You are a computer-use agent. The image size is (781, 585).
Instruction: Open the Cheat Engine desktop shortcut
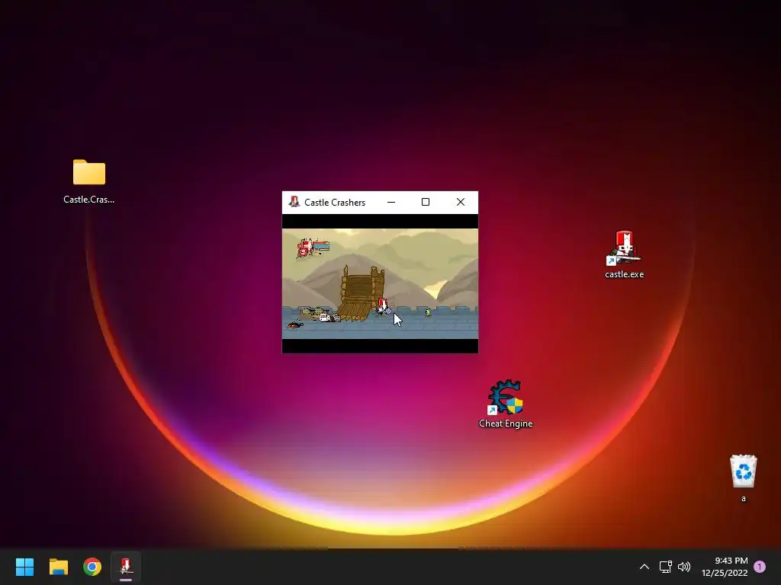[x=506, y=404]
